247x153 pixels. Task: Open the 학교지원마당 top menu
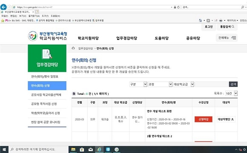88,38
